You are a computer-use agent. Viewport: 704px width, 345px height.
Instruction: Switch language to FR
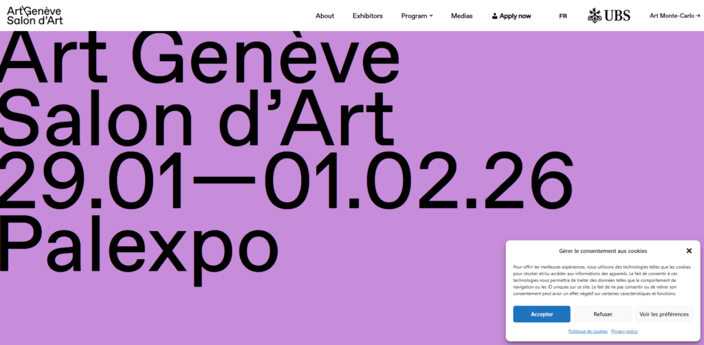[563, 16]
